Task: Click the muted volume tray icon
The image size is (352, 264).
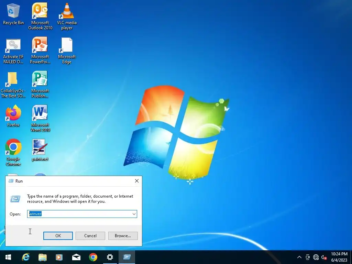Action: point(324,257)
